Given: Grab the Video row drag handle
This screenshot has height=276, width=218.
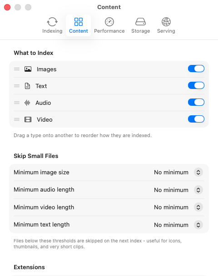Looking at the screenshot, I should tap(17, 119).
